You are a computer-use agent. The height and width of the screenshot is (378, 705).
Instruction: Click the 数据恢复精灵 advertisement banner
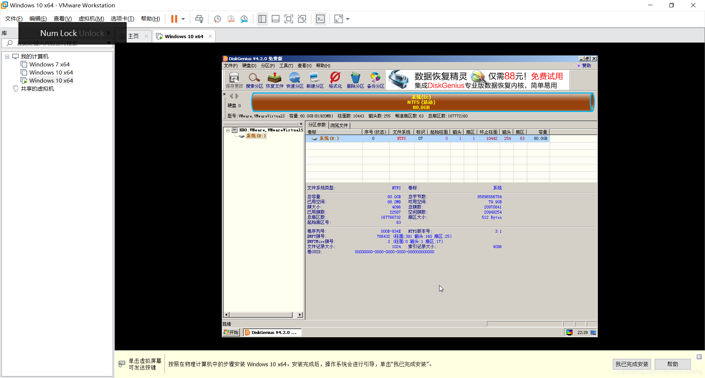[478, 80]
